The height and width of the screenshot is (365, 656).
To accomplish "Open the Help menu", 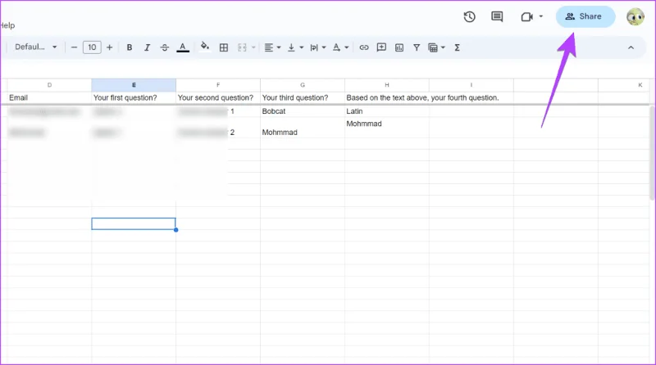I will coord(7,25).
